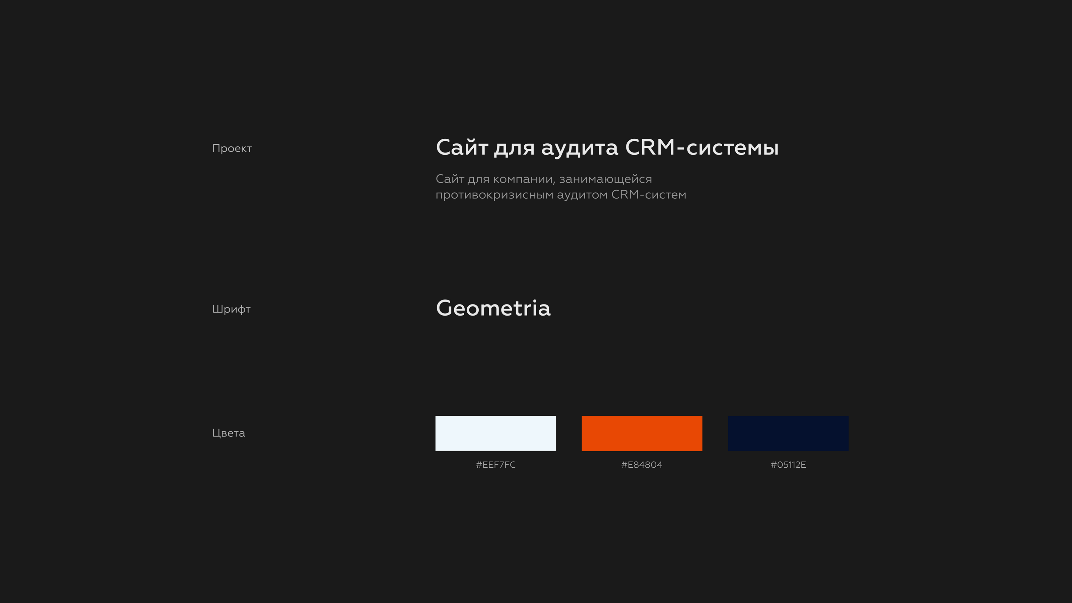The image size is (1072, 603).
Task: Click the word 'для' in the large heading
Action: click(514, 148)
